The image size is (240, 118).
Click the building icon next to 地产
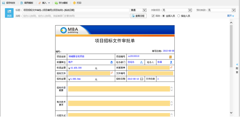coord(112,62)
